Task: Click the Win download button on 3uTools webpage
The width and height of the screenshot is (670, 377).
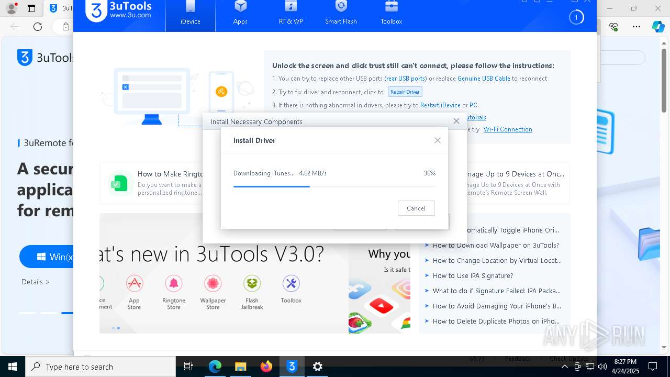Action: click(47, 257)
